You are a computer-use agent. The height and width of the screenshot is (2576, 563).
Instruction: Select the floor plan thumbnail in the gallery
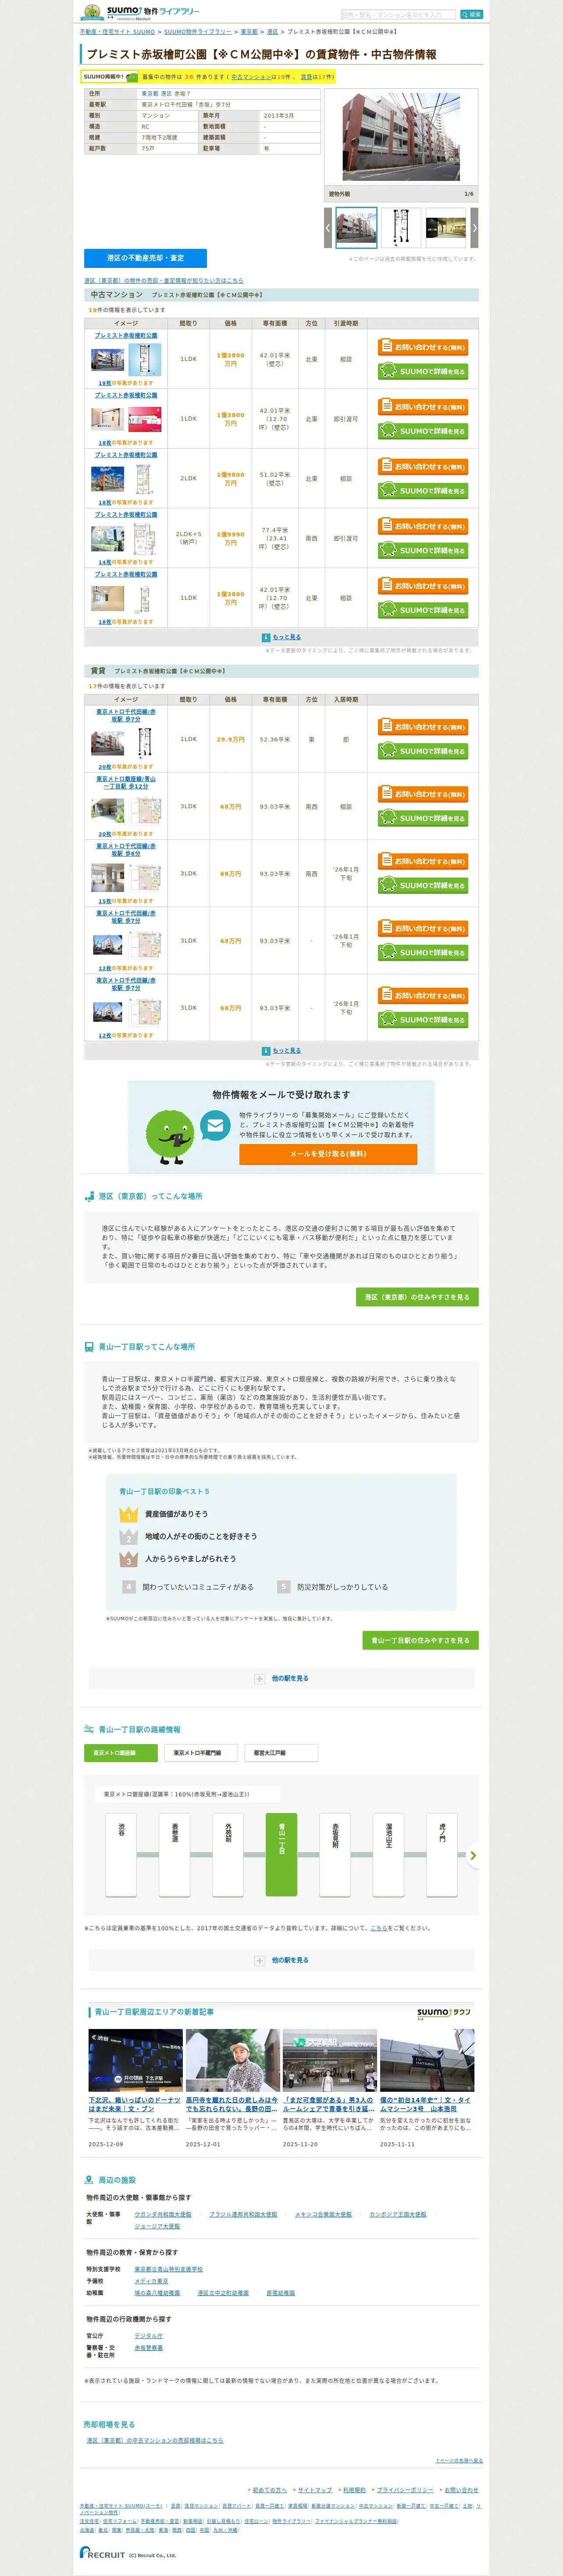point(400,228)
